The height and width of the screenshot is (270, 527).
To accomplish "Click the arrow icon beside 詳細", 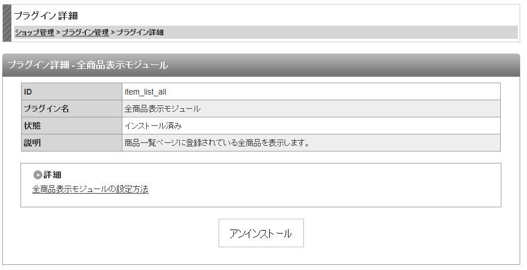I will pyautogui.click(x=38, y=175).
